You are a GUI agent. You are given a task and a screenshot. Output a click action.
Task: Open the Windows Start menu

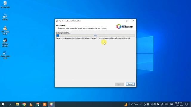pos(3,104)
